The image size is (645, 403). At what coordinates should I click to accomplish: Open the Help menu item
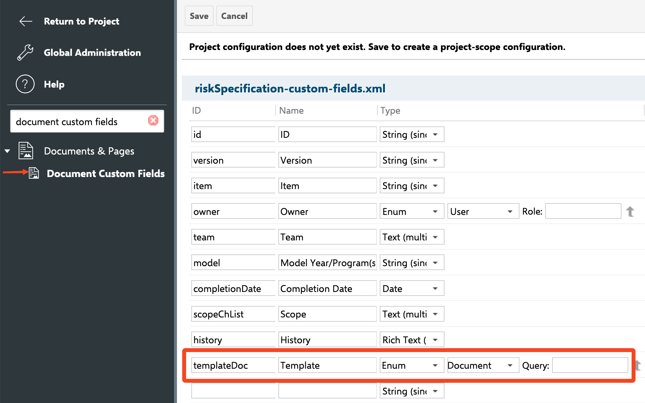click(54, 84)
